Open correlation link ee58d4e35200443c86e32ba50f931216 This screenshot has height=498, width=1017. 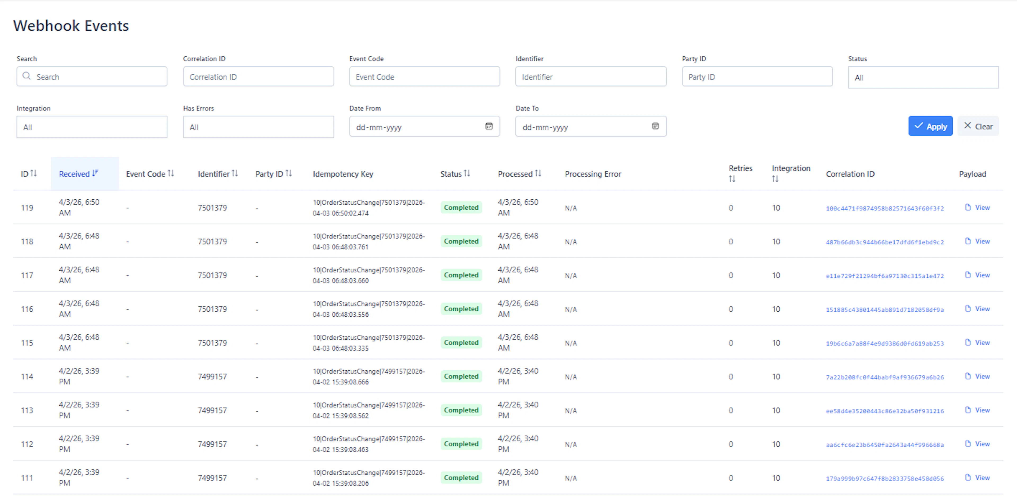point(885,411)
